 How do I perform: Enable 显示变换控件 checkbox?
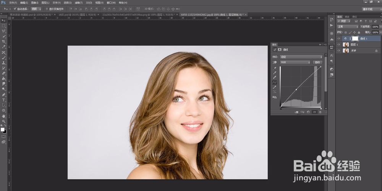tap(47, 9)
